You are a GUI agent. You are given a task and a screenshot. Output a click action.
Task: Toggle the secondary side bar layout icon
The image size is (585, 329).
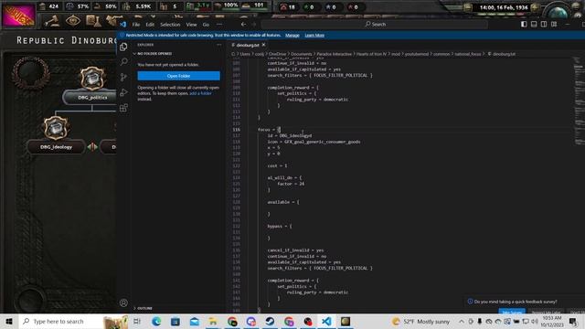[x=544, y=25]
